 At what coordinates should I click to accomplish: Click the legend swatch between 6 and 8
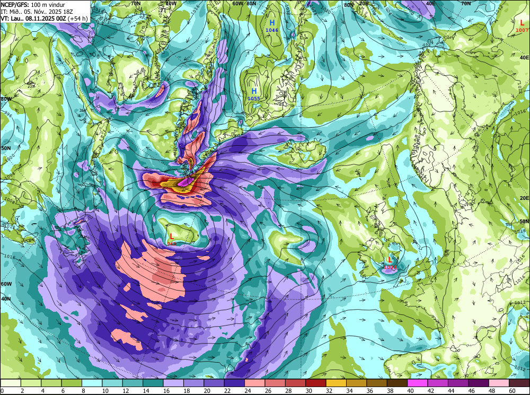(x=72, y=383)
